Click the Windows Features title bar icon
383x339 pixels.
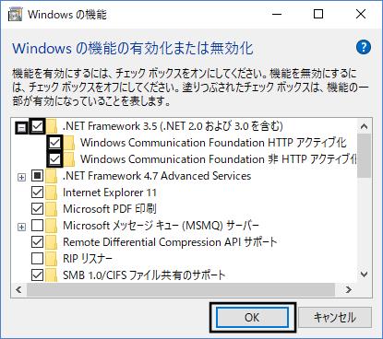coord(15,15)
